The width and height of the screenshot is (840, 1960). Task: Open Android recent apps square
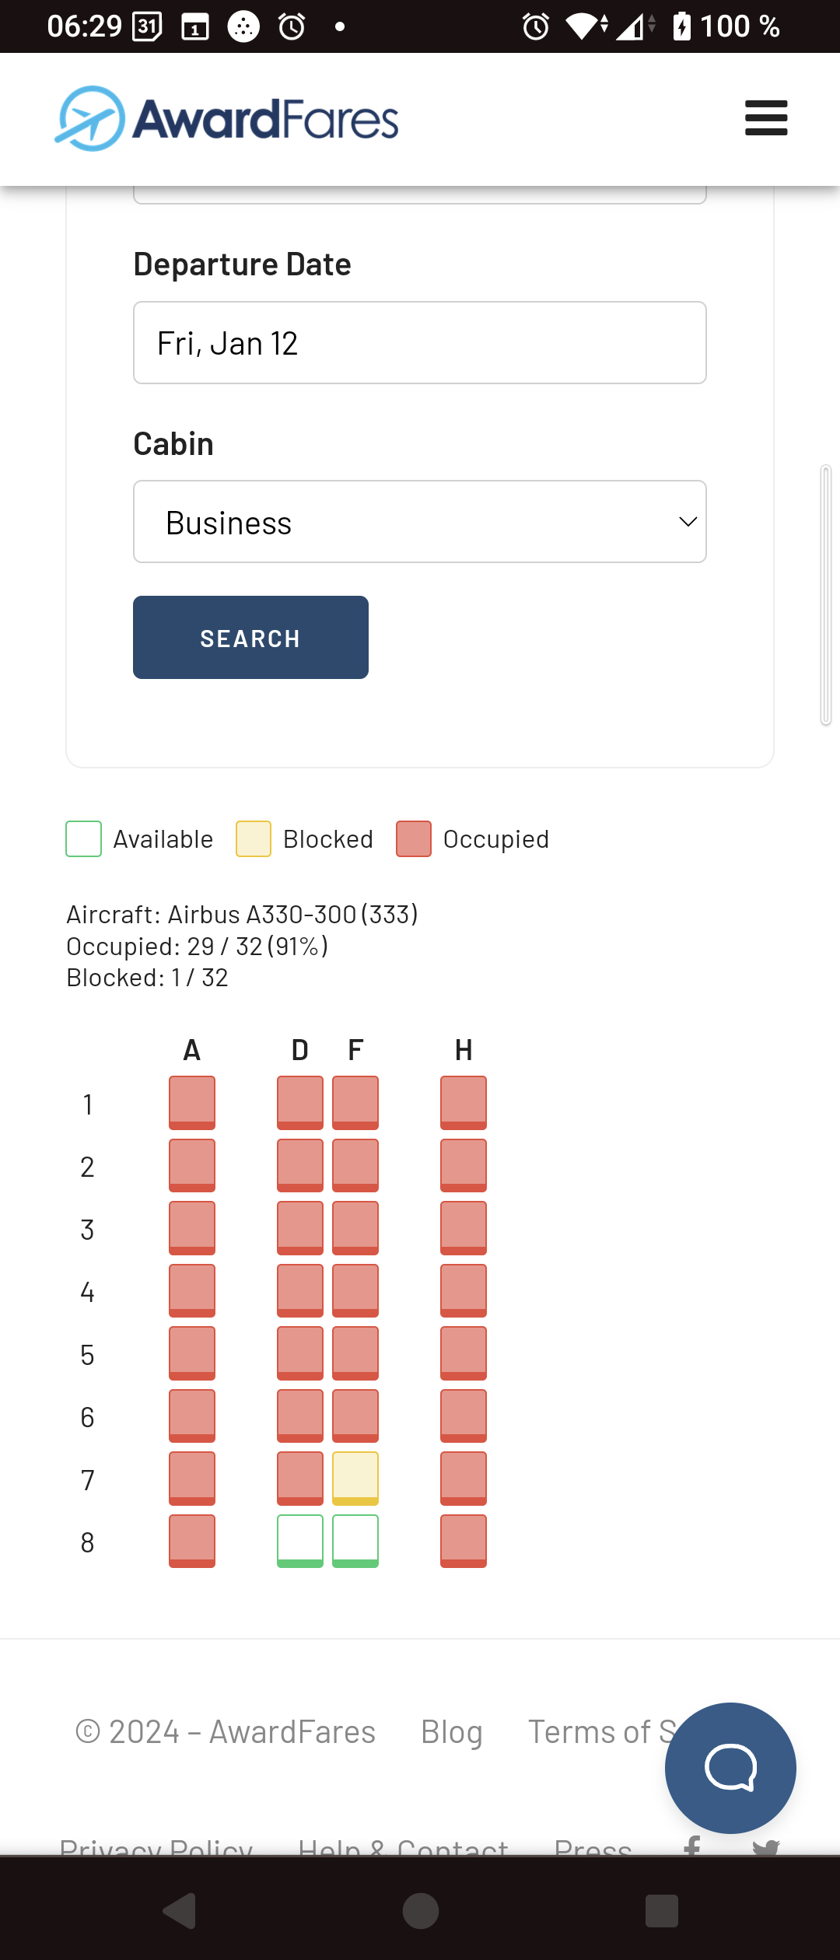[x=661, y=1910]
